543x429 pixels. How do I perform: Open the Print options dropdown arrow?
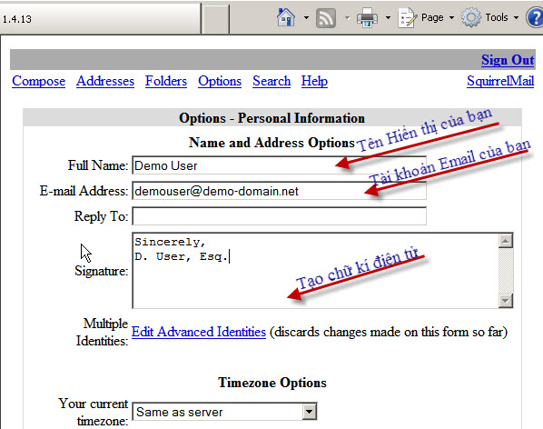tap(388, 17)
